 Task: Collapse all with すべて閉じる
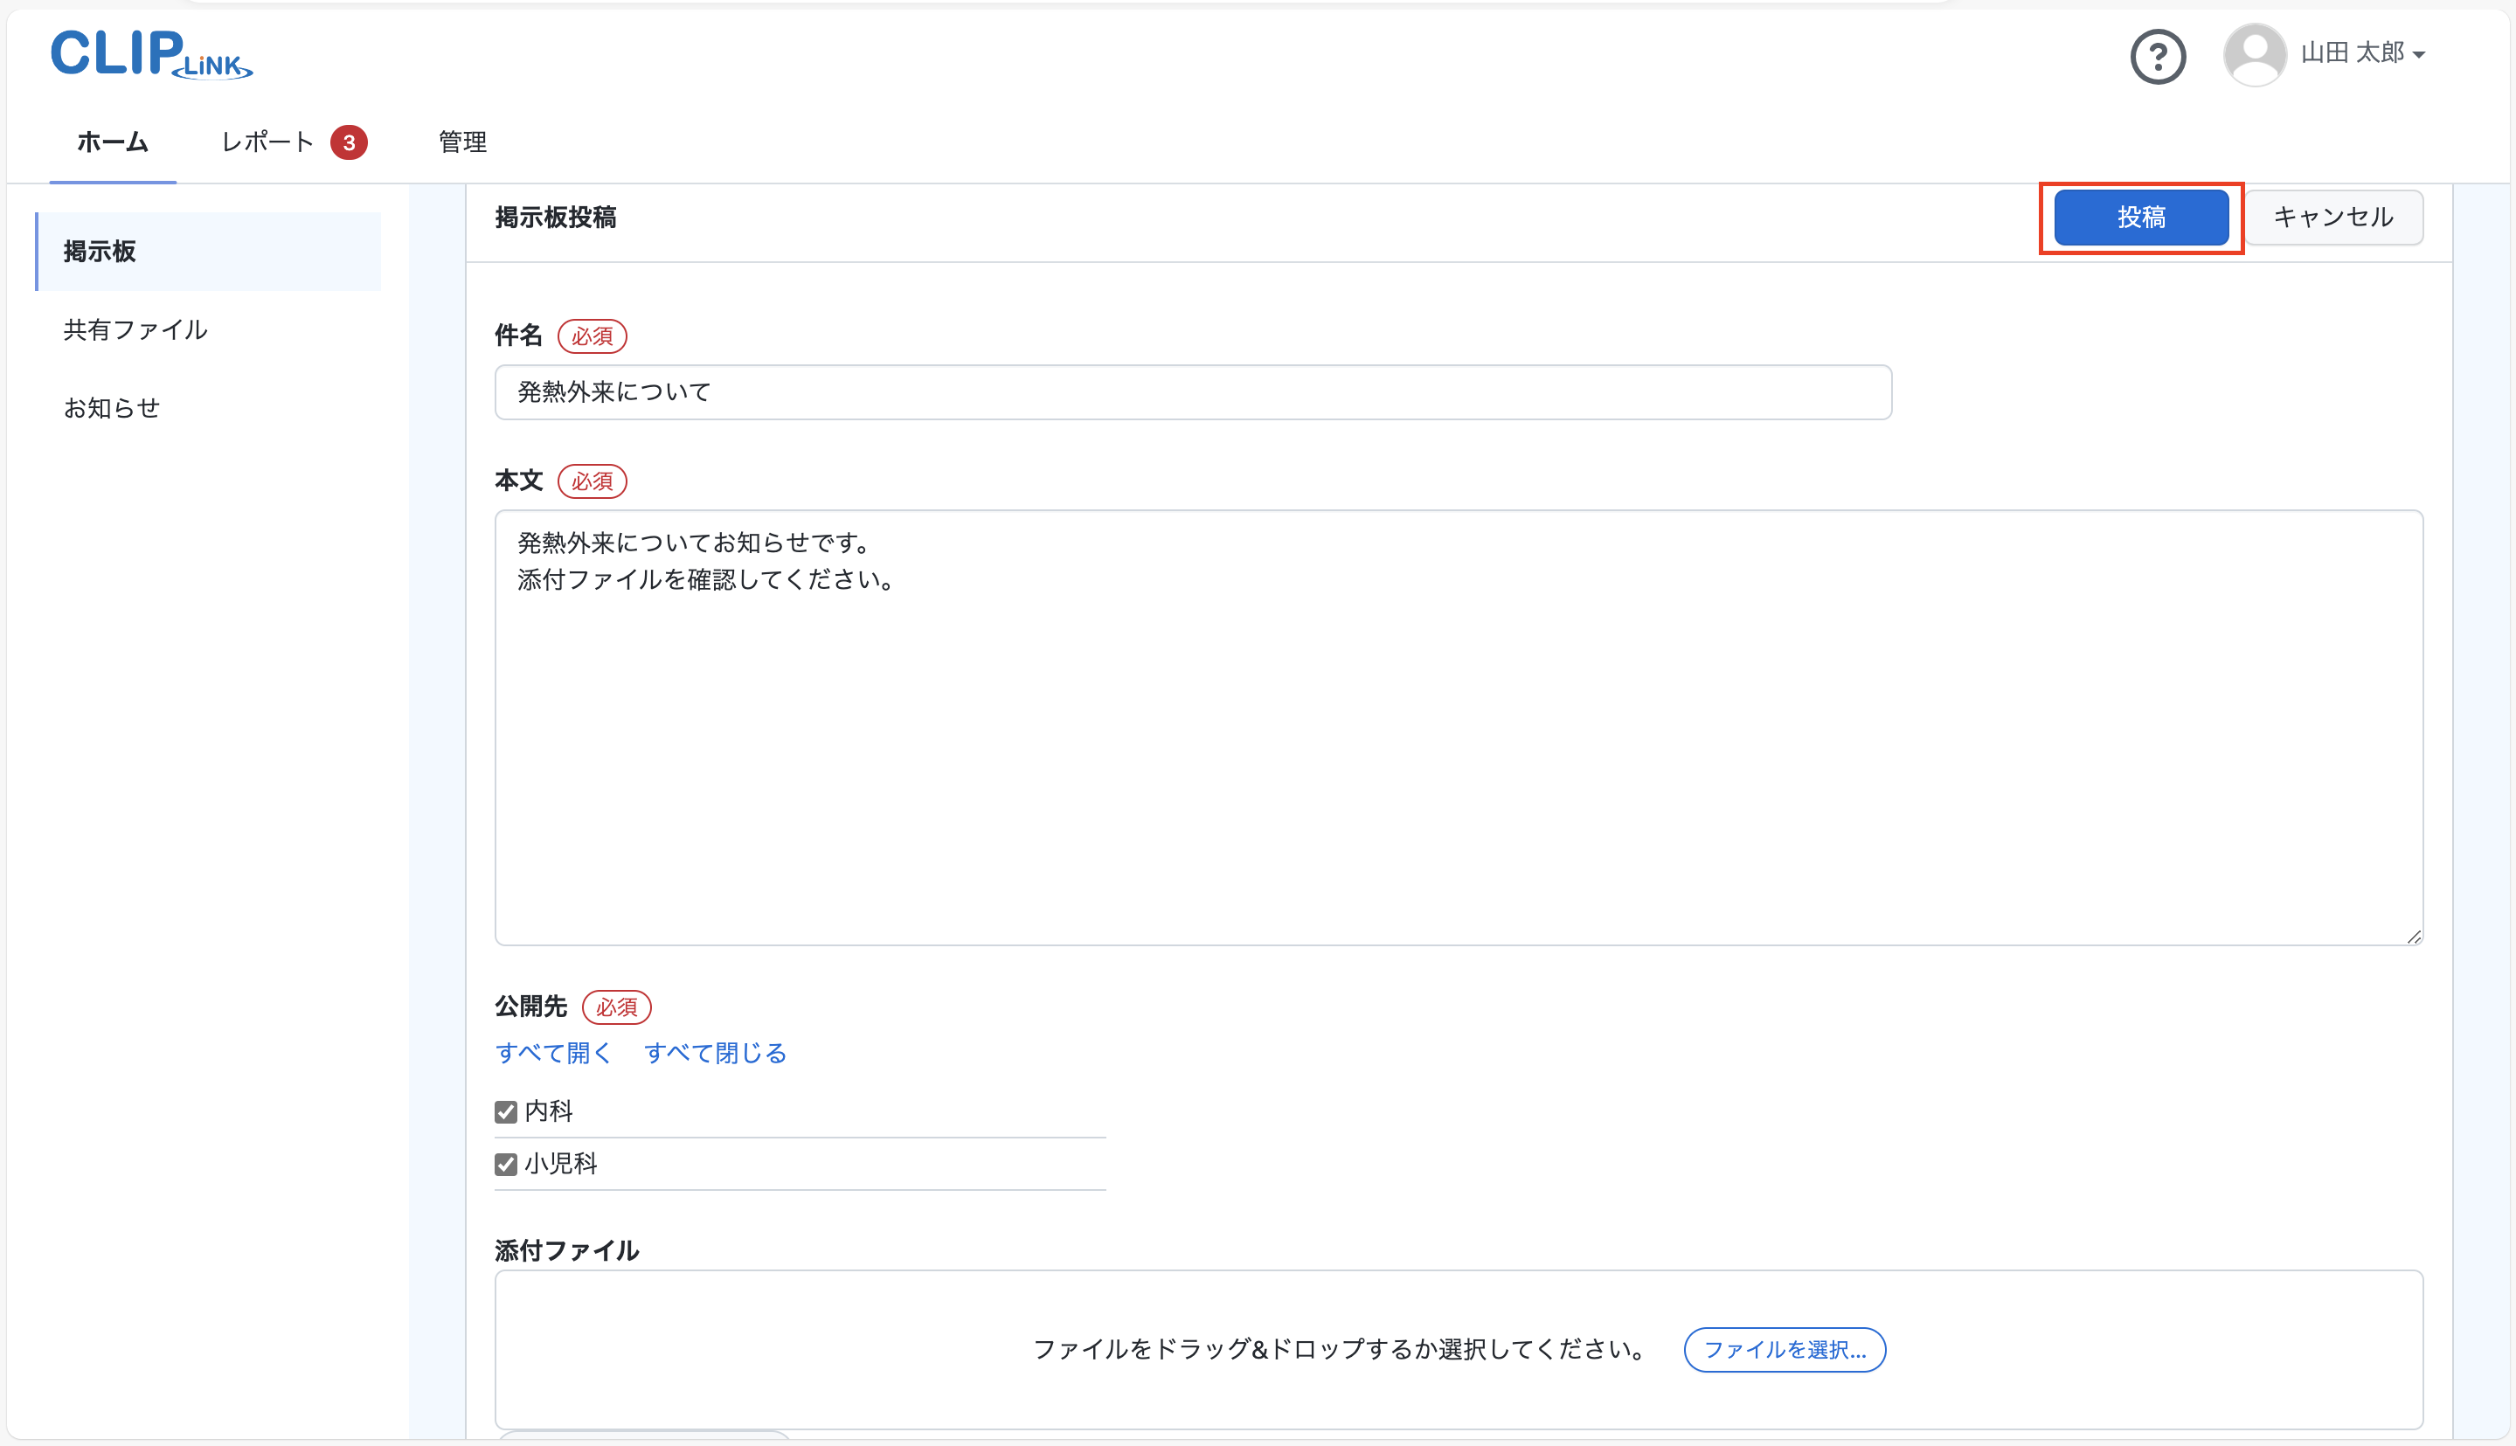pyautogui.click(x=715, y=1053)
